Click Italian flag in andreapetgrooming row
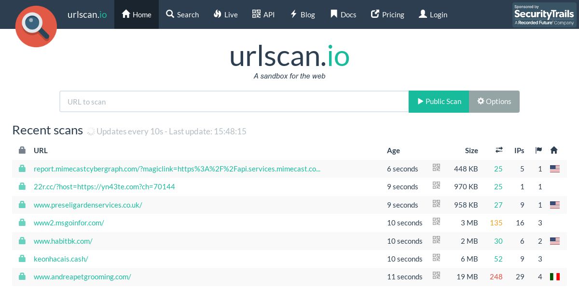This screenshot has height=289, width=579. (x=555, y=276)
